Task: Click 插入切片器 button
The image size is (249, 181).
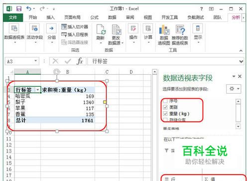Action: (x=75, y=26)
